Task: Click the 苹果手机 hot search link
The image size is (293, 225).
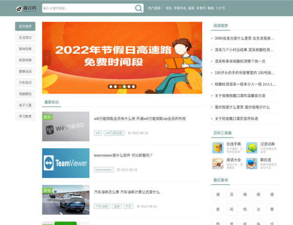Action: 180,8
